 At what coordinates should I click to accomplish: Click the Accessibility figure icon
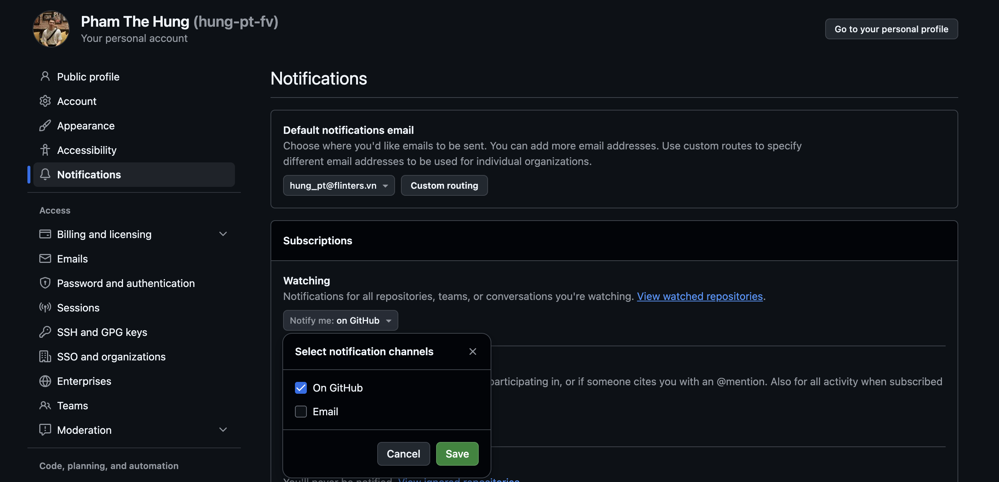click(45, 150)
